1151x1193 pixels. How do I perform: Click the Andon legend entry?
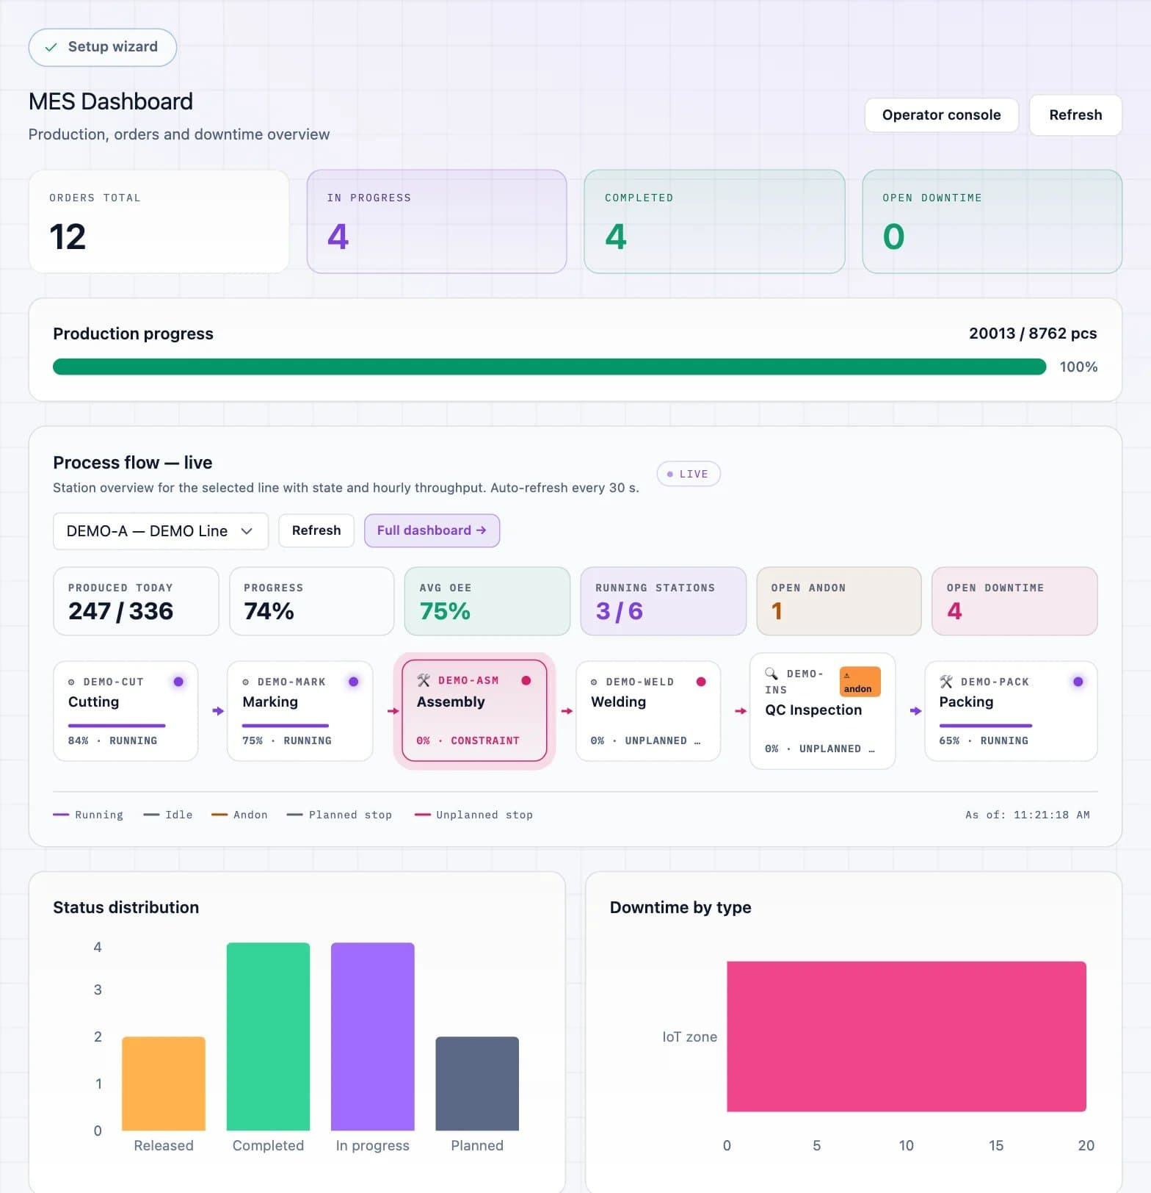pos(239,815)
